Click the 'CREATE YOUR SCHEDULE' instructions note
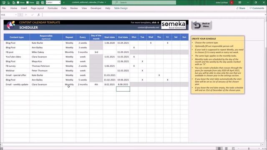 (218, 65)
